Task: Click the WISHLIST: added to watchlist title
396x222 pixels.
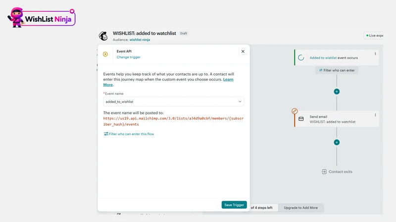Action: (x=144, y=33)
